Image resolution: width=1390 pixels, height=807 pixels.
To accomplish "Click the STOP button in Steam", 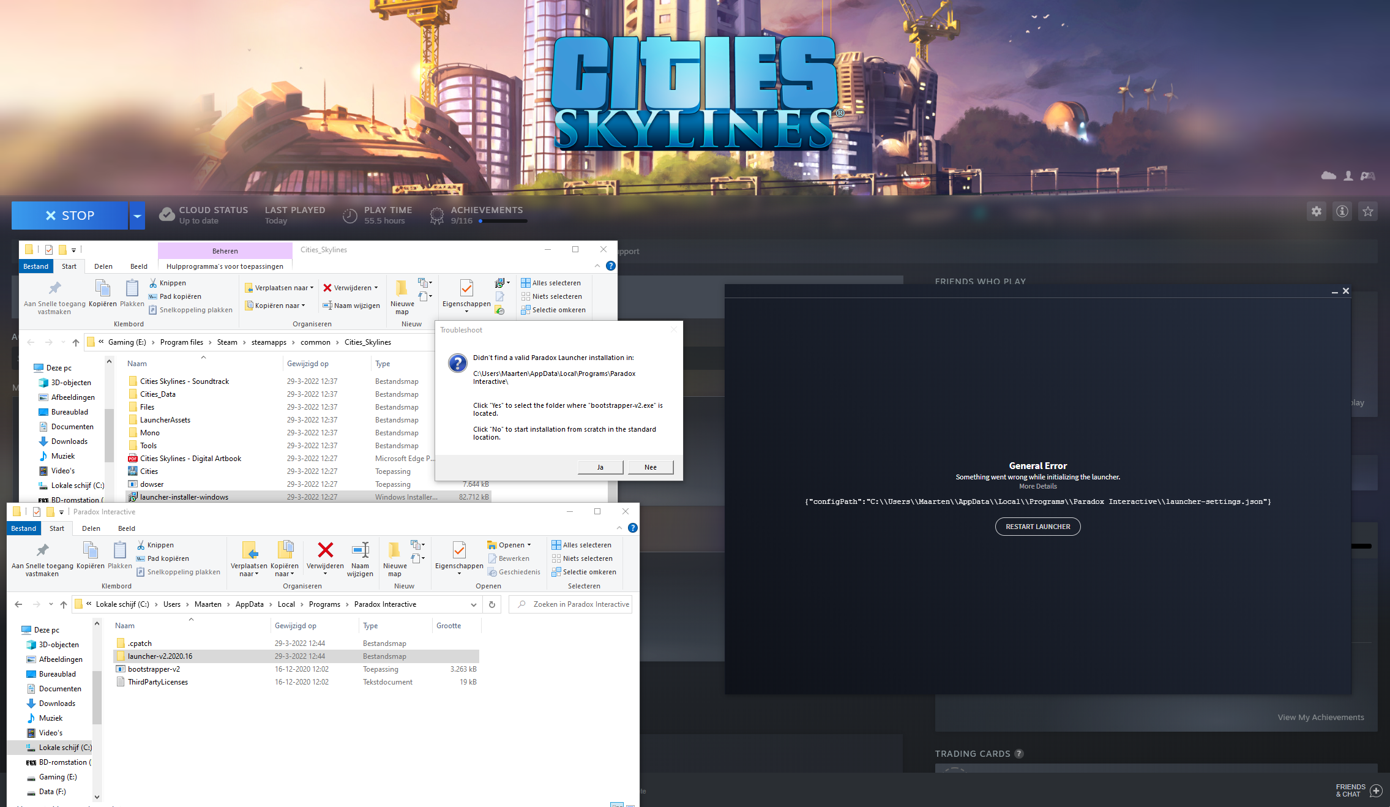I will click(x=70, y=216).
